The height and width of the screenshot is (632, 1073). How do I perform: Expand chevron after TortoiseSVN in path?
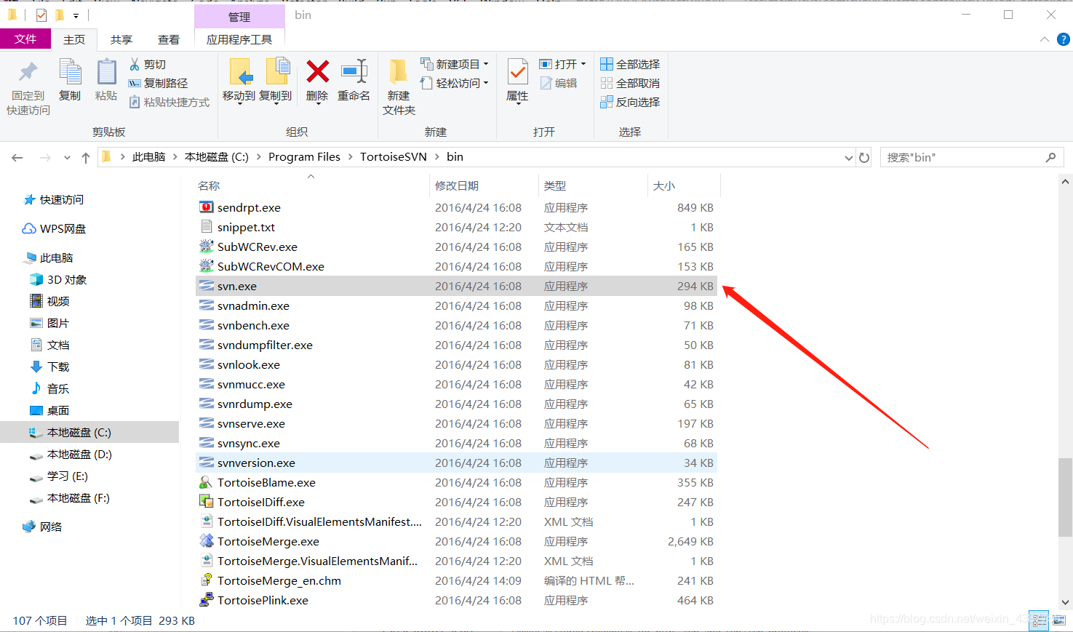point(437,157)
